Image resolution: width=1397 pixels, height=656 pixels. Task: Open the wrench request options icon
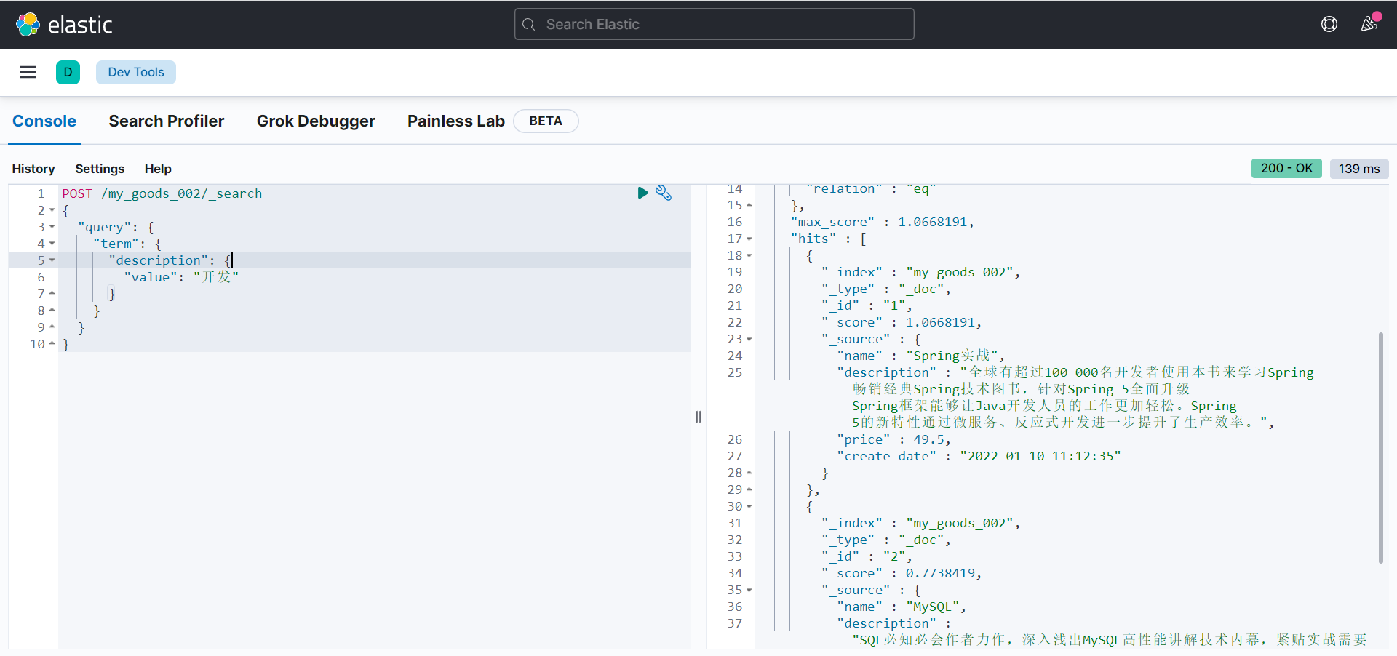[x=664, y=193]
